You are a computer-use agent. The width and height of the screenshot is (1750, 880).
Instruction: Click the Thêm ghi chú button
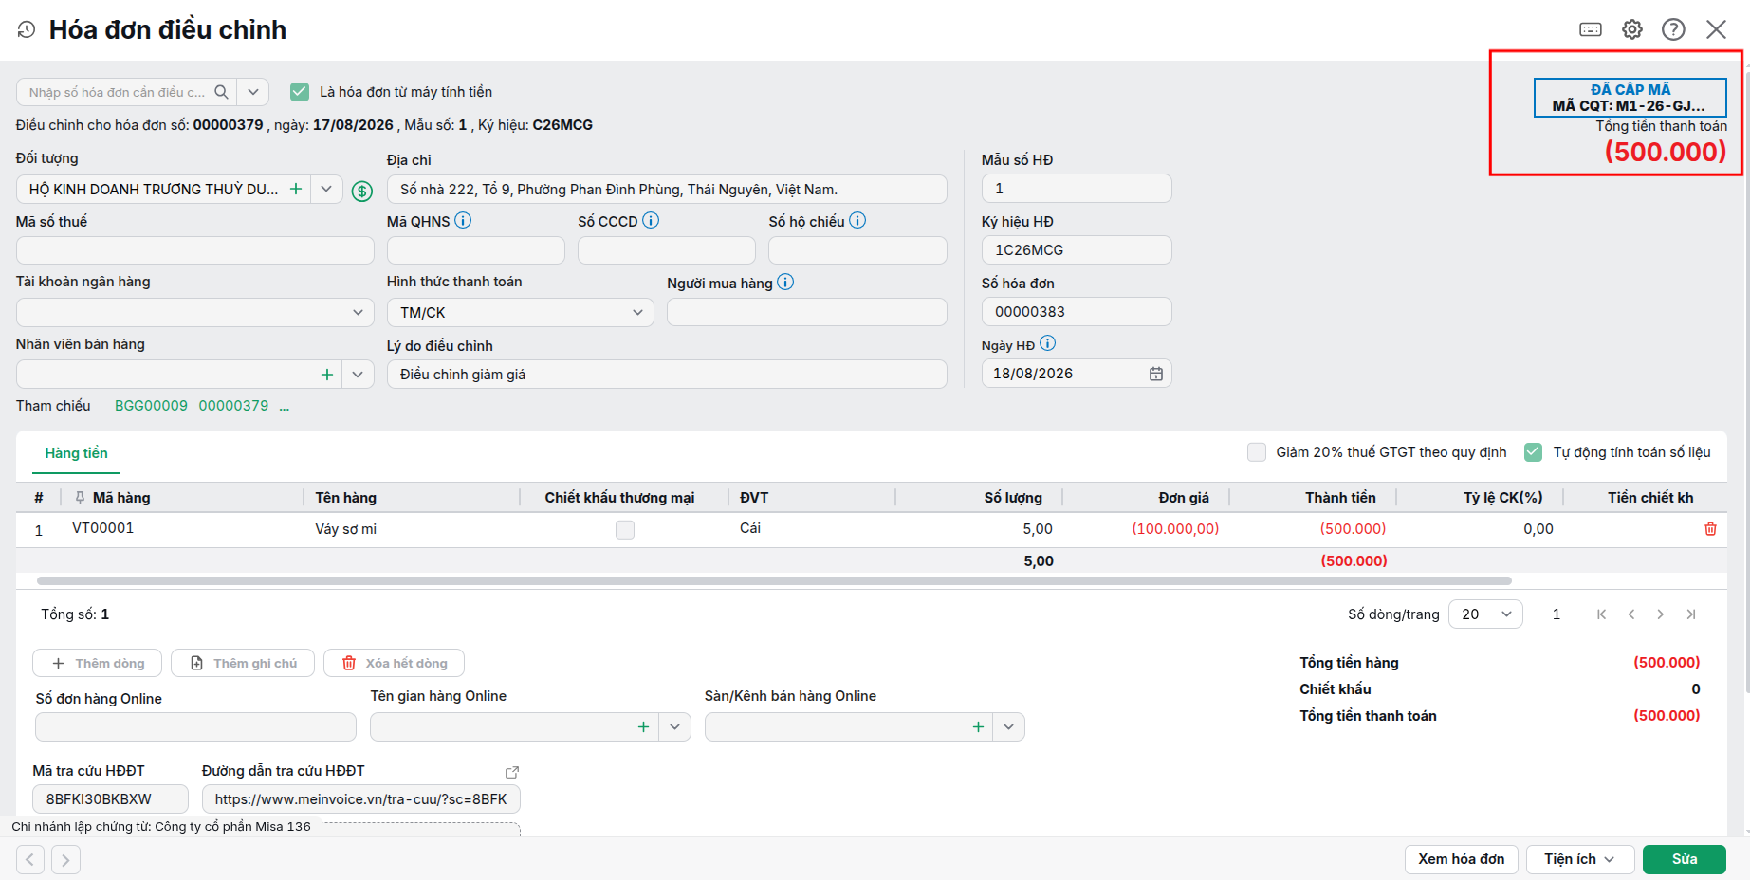pos(245,663)
